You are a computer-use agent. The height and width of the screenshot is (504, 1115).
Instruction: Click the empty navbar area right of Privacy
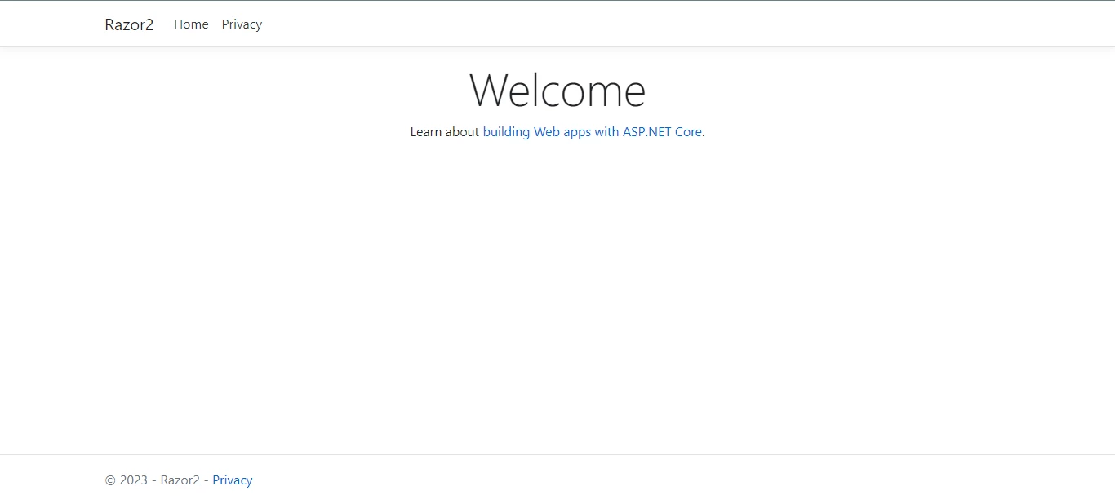tap(653, 24)
